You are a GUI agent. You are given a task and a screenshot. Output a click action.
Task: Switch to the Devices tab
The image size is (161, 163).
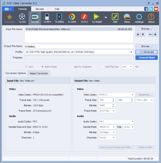[40, 9]
